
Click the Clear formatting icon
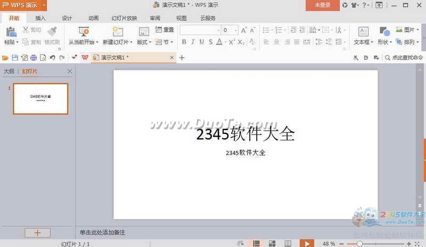[252, 42]
